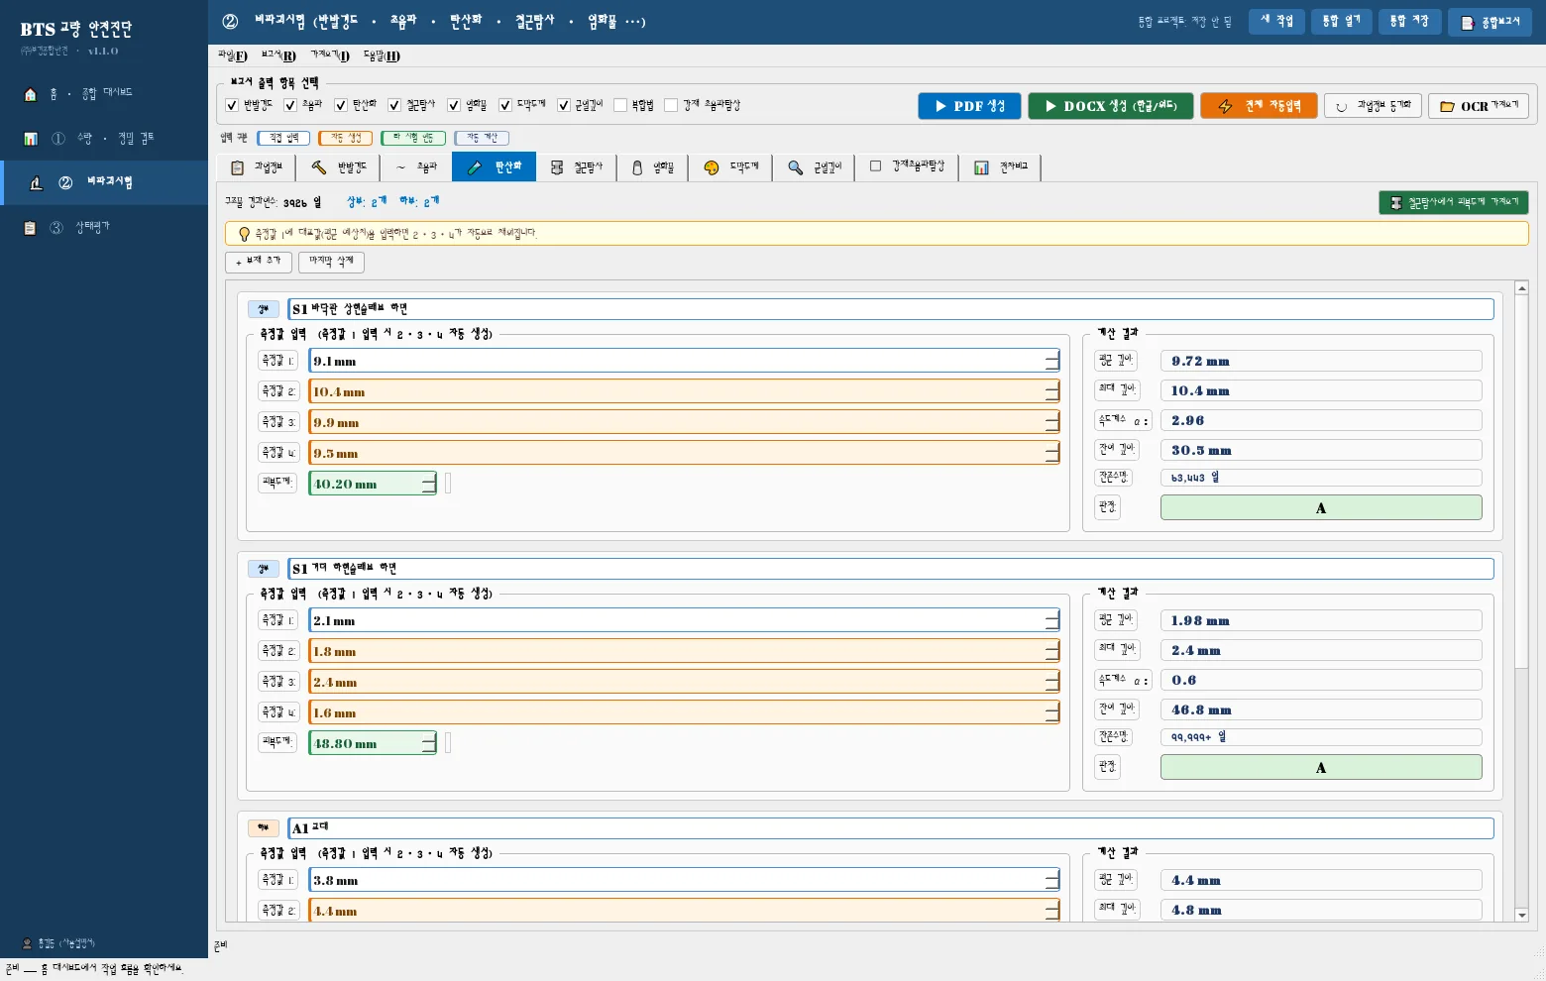Open 종합보고서 with the document icon
Image resolution: width=1546 pixels, height=981 pixels.
point(1489,22)
